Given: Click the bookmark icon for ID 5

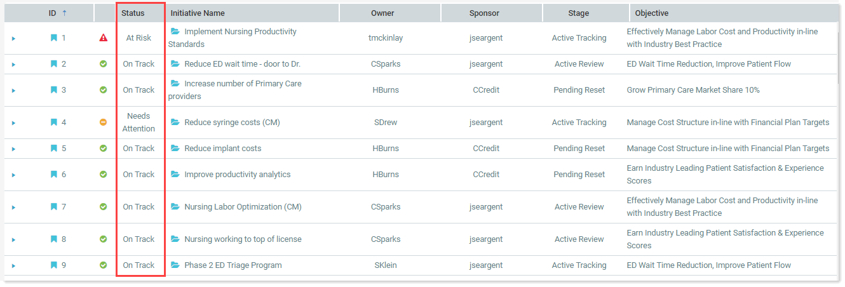Looking at the screenshot, I should click(54, 149).
